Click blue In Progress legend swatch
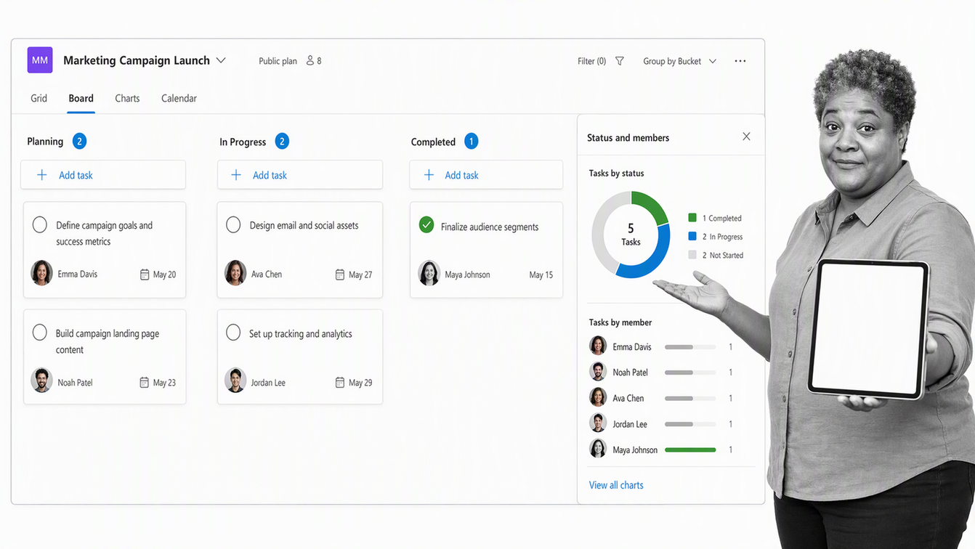The image size is (975, 549). (x=692, y=236)
